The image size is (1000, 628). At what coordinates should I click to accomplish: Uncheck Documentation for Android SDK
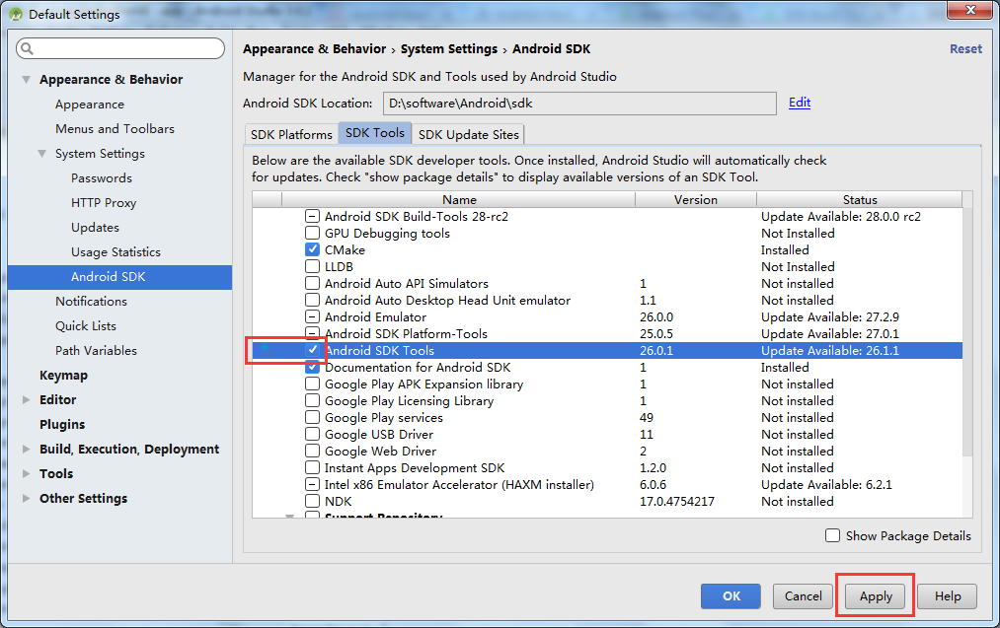coord(312,367)
